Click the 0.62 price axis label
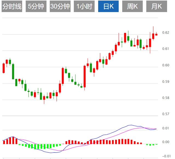 (165, 33)
